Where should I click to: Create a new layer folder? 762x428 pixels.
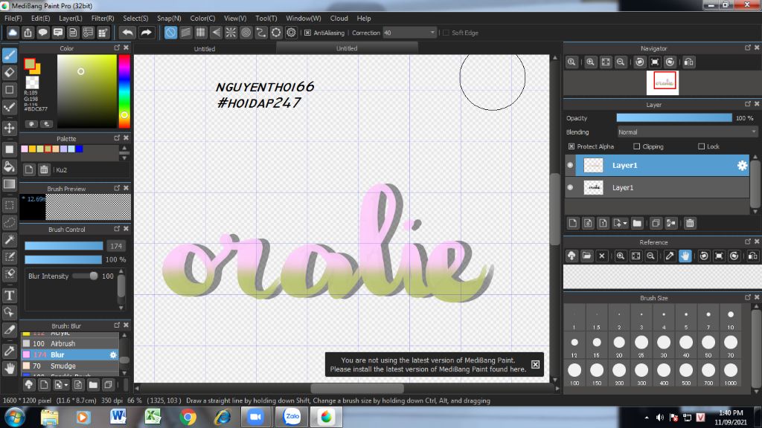[637, 223]
